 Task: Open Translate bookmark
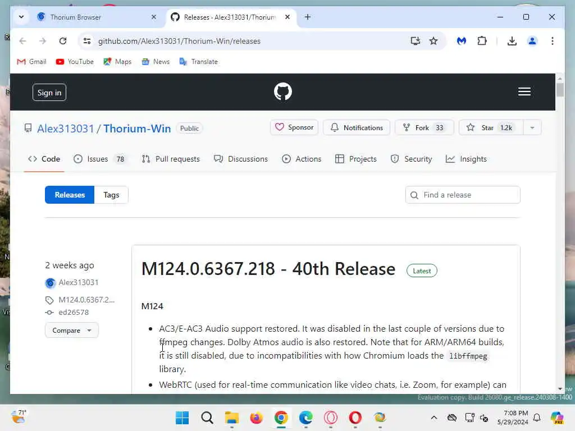(198, 62)
